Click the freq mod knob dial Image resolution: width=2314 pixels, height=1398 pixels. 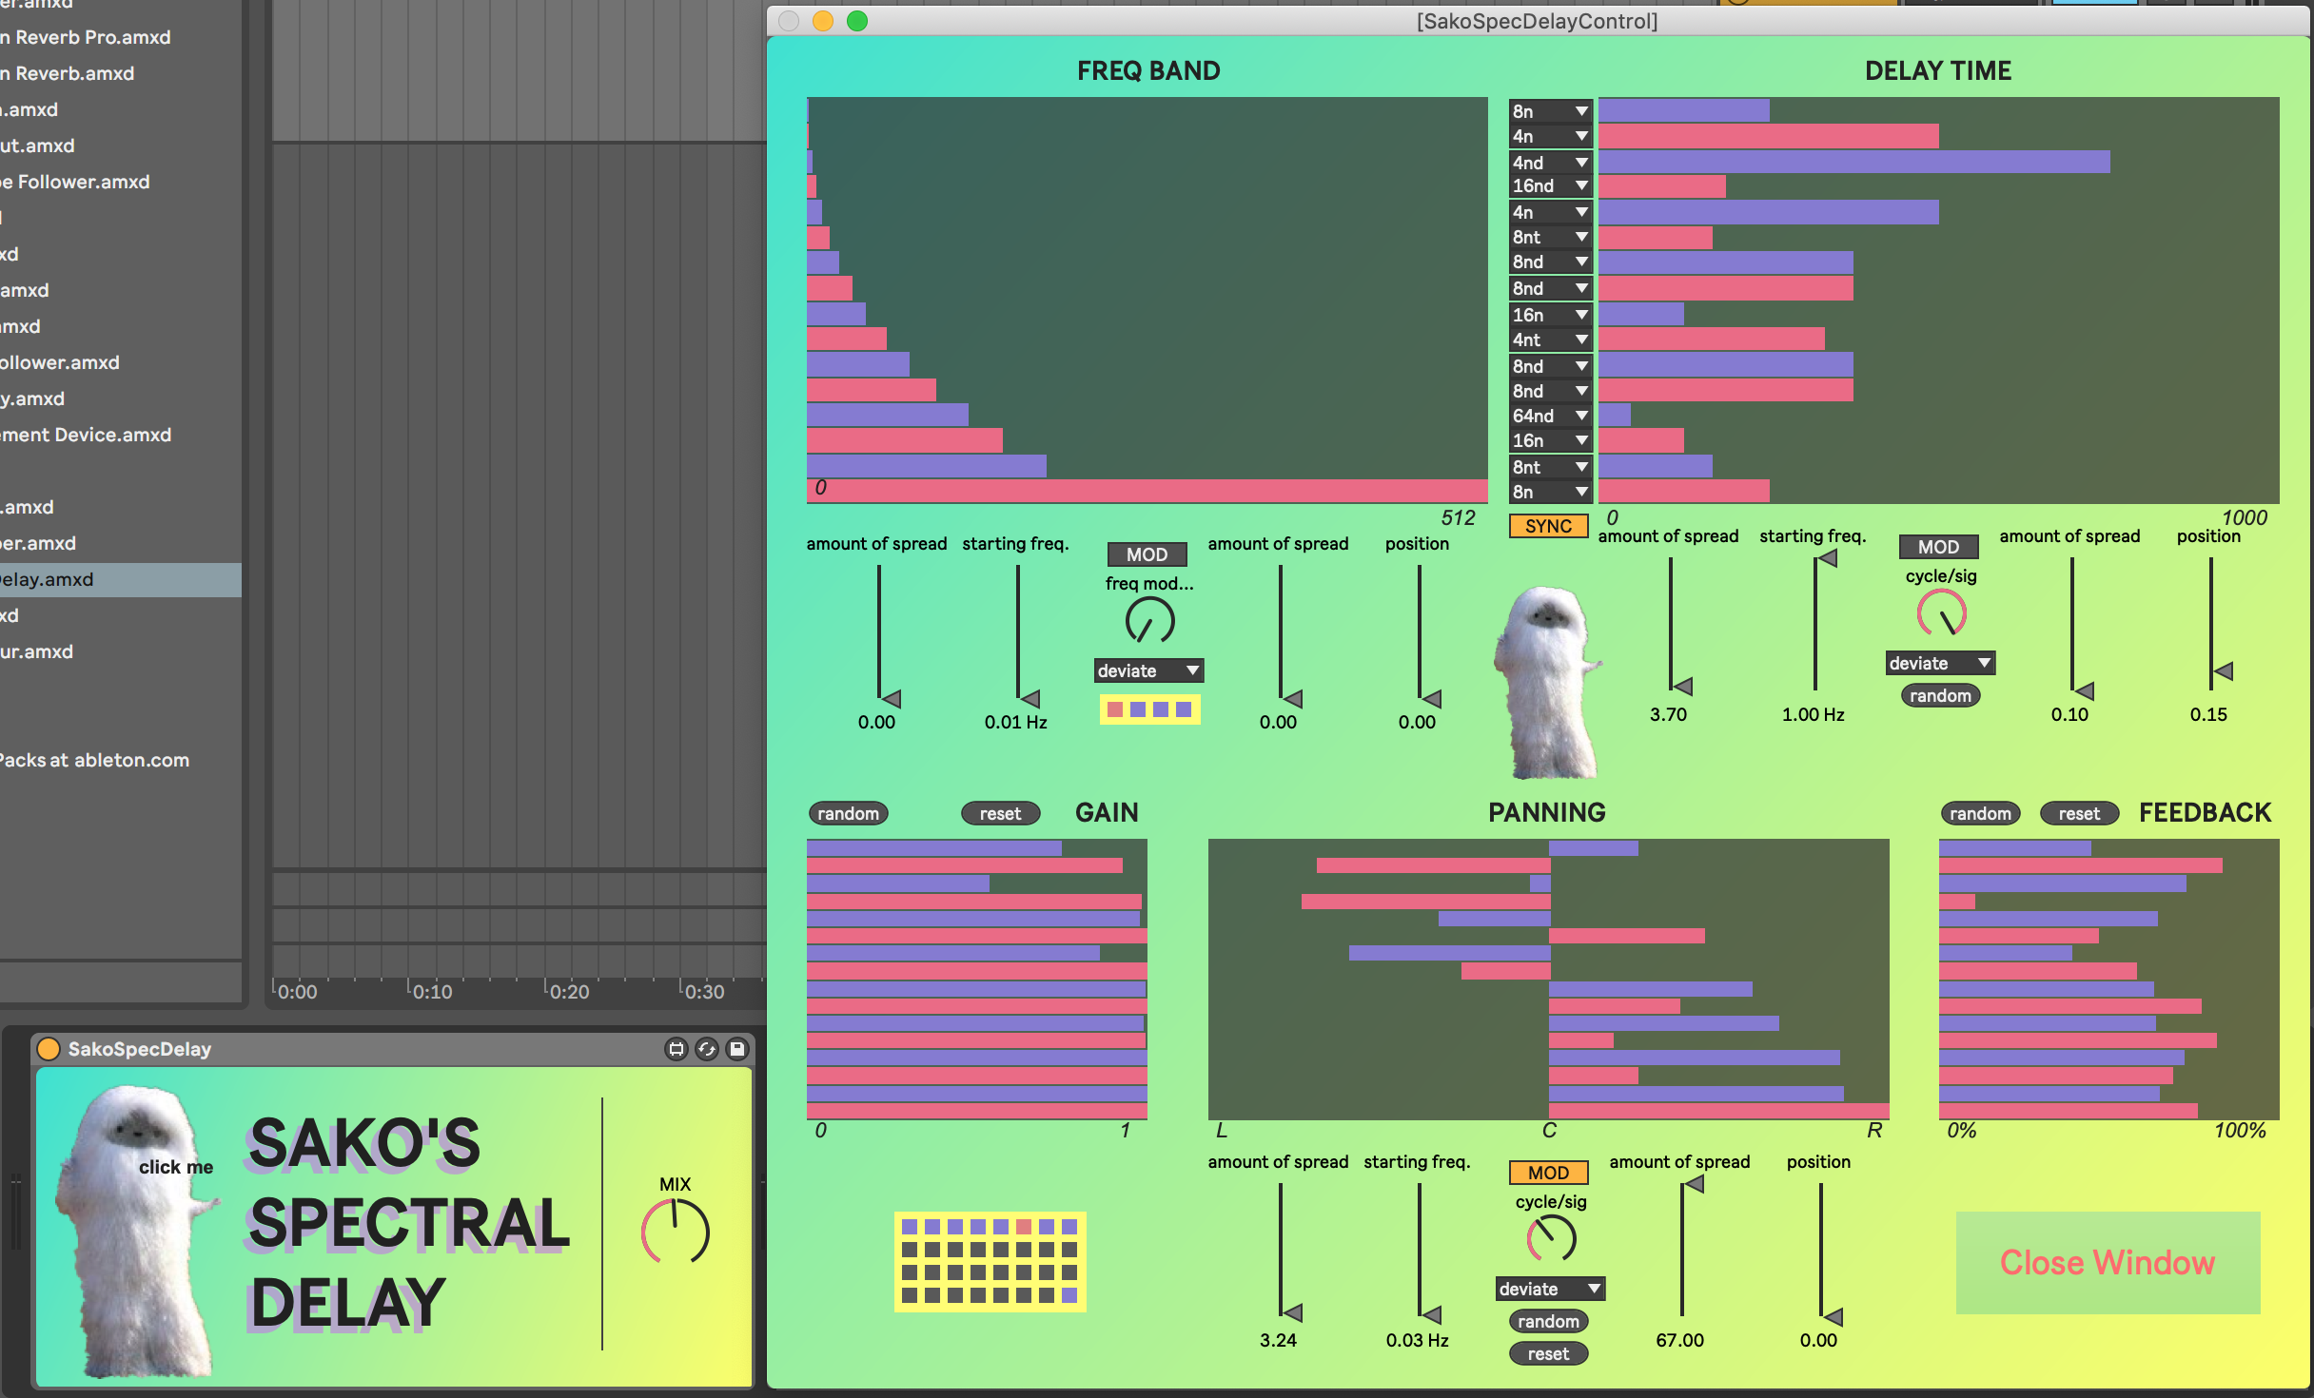(x=1149, y=622)
